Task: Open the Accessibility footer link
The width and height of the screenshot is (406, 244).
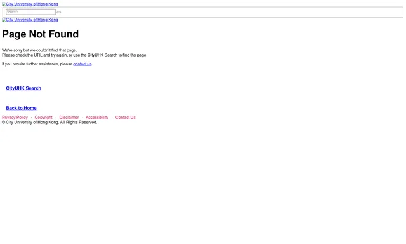Action: coord(97,117)
